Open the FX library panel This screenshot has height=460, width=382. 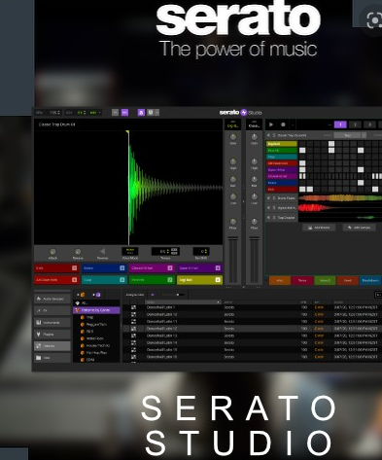pos(52,310)
